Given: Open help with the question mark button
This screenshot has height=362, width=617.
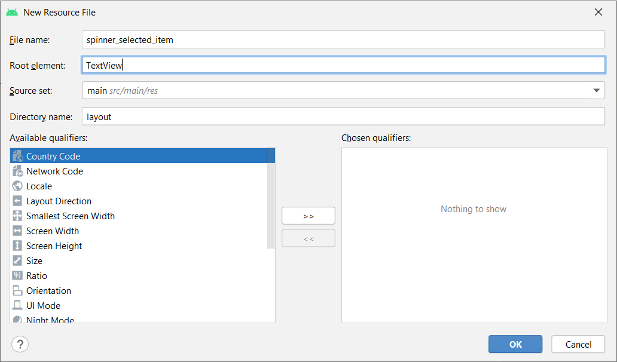Looking at the screenshot, I should tap(20, 344).
